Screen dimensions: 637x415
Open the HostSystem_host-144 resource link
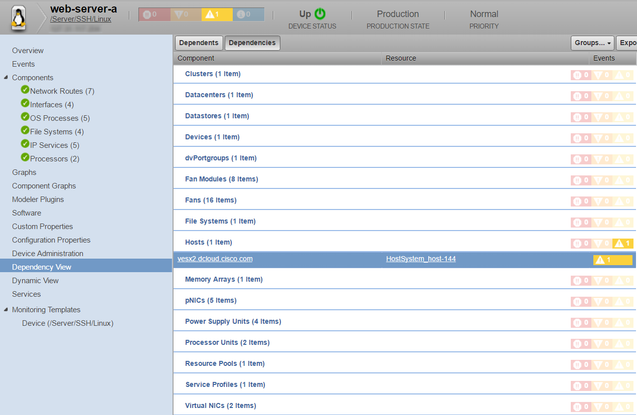tap(421, 259)
